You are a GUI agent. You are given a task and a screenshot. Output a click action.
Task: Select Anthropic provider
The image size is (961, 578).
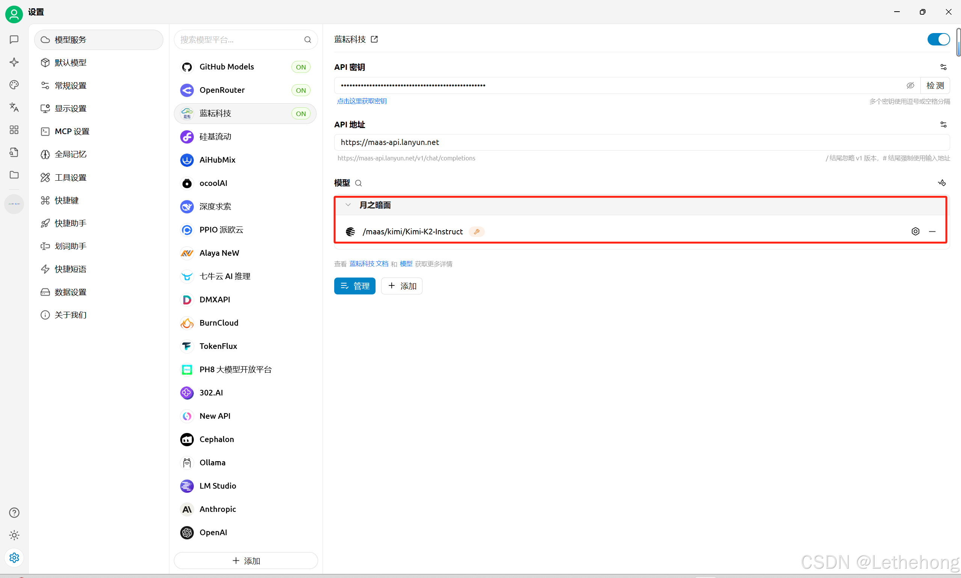click(245, 509)
